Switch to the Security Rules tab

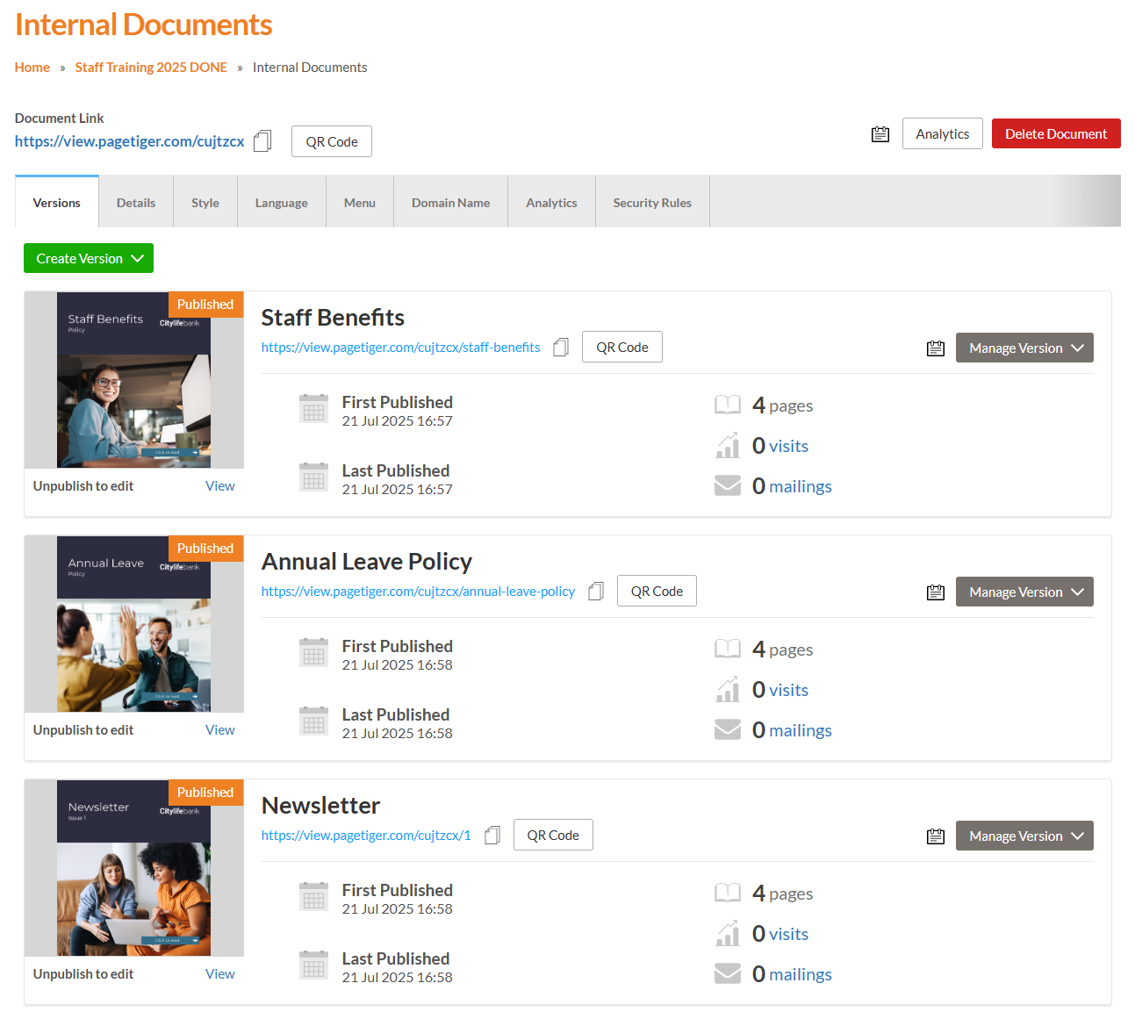tap(651, 203)
